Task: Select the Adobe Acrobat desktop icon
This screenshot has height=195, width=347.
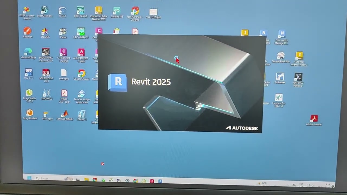Action: point(314,120)
